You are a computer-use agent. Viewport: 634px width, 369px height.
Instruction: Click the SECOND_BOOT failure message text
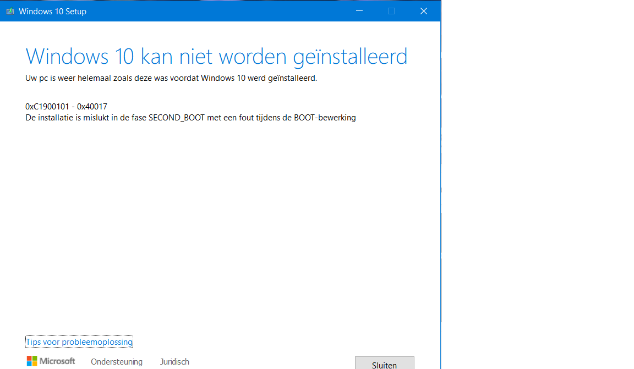point(190,118)
